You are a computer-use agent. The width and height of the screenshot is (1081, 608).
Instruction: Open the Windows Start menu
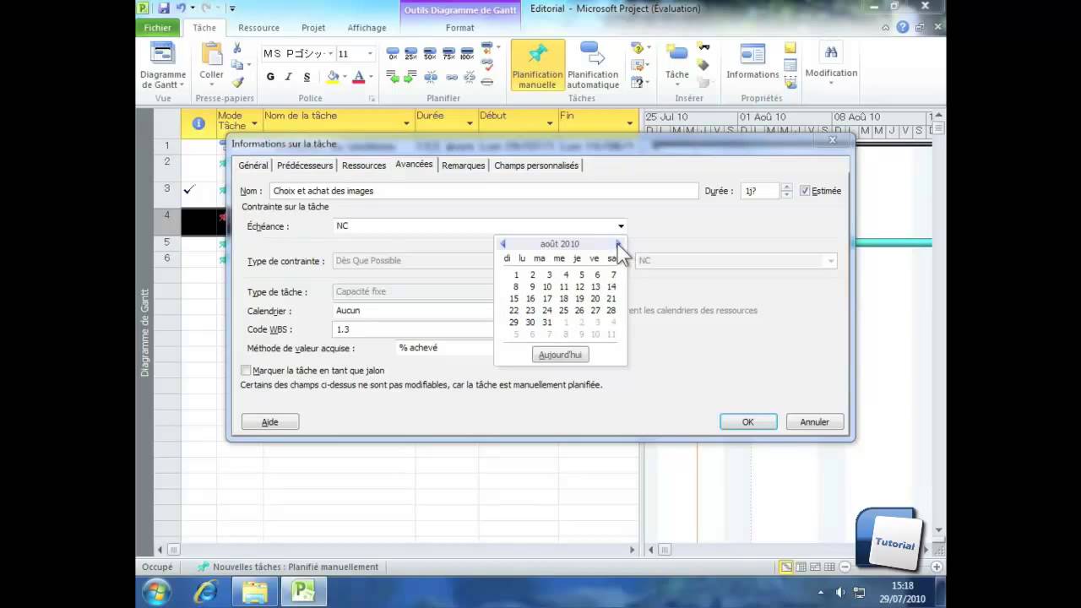tap(157, 592)
